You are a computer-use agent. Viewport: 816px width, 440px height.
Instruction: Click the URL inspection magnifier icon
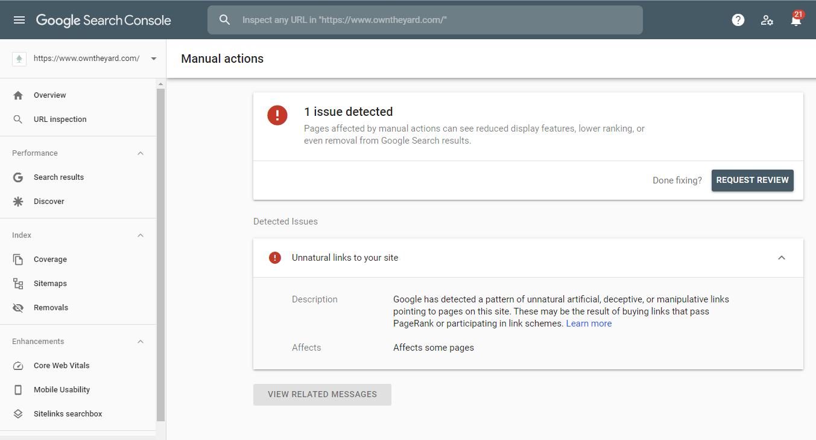(18, 120)
